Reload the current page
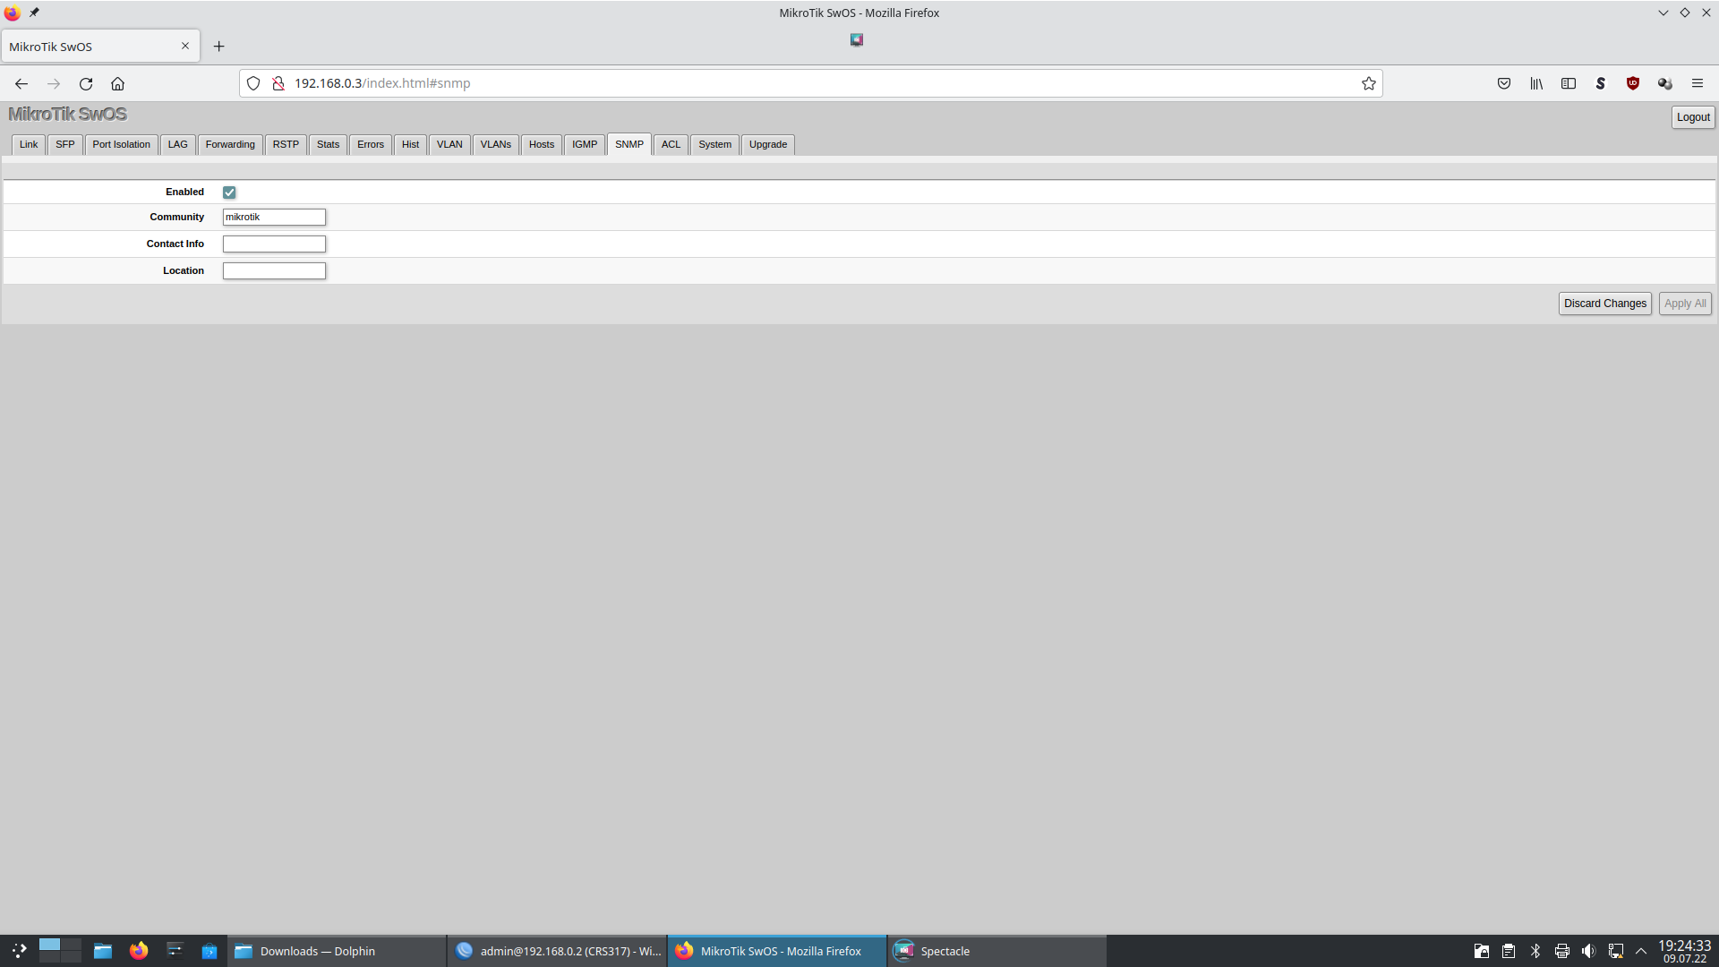 click(86, 83)
